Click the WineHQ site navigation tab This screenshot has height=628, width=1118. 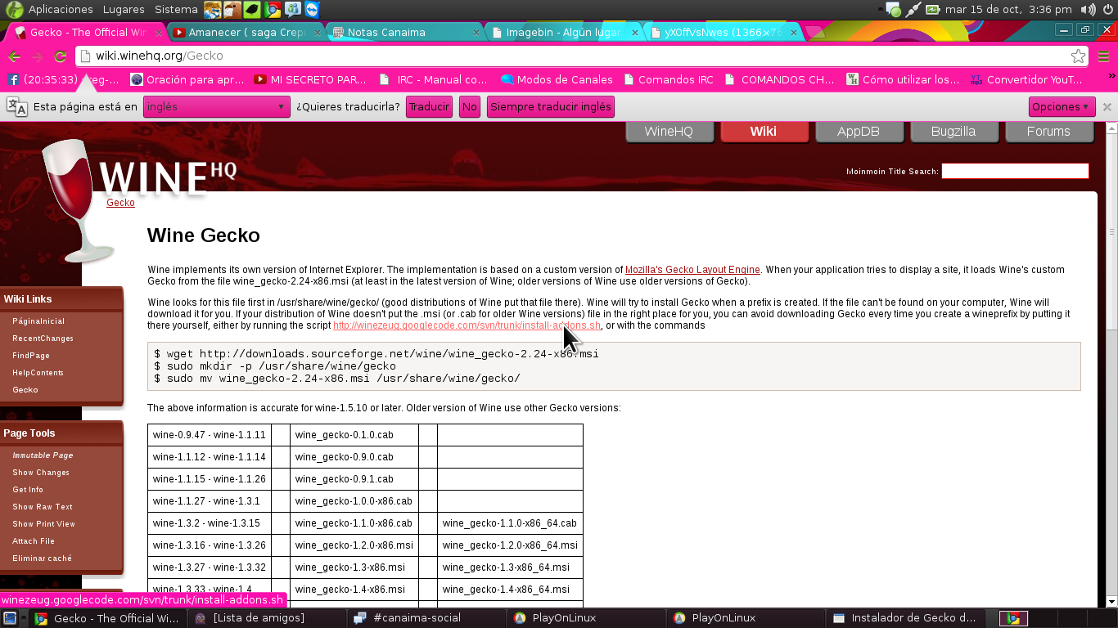pos(669,132)
